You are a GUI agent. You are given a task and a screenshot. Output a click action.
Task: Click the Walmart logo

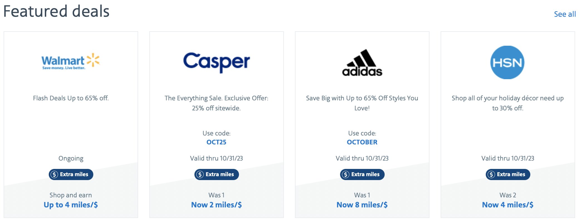click(71, 61)
